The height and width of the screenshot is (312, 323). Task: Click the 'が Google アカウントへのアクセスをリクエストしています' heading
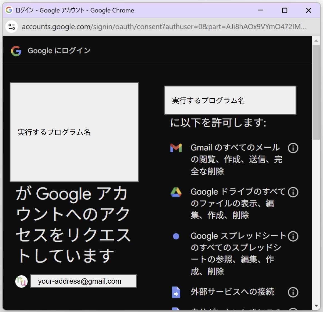73,224
